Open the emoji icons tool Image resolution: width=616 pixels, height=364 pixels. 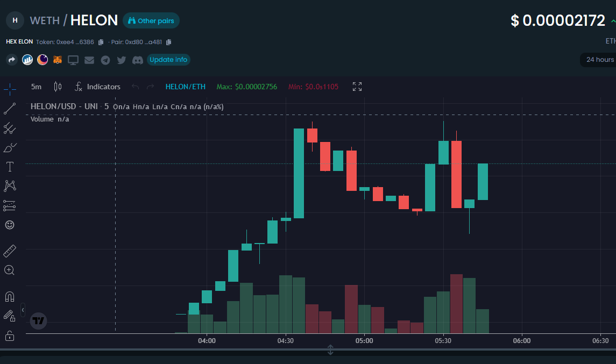tap(10, 225)
